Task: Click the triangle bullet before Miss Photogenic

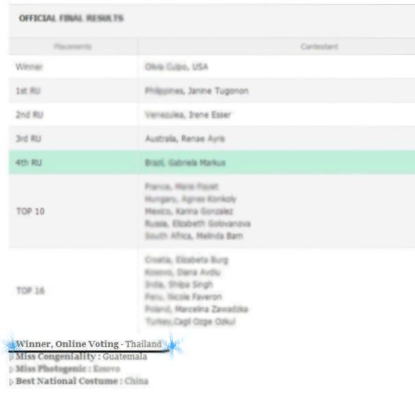Action: coord(11,368)
